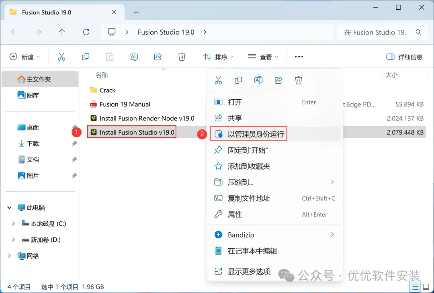This screenshot has height=293, width=434.
Task: Go back with the left arrow
Action: point(14,32)
